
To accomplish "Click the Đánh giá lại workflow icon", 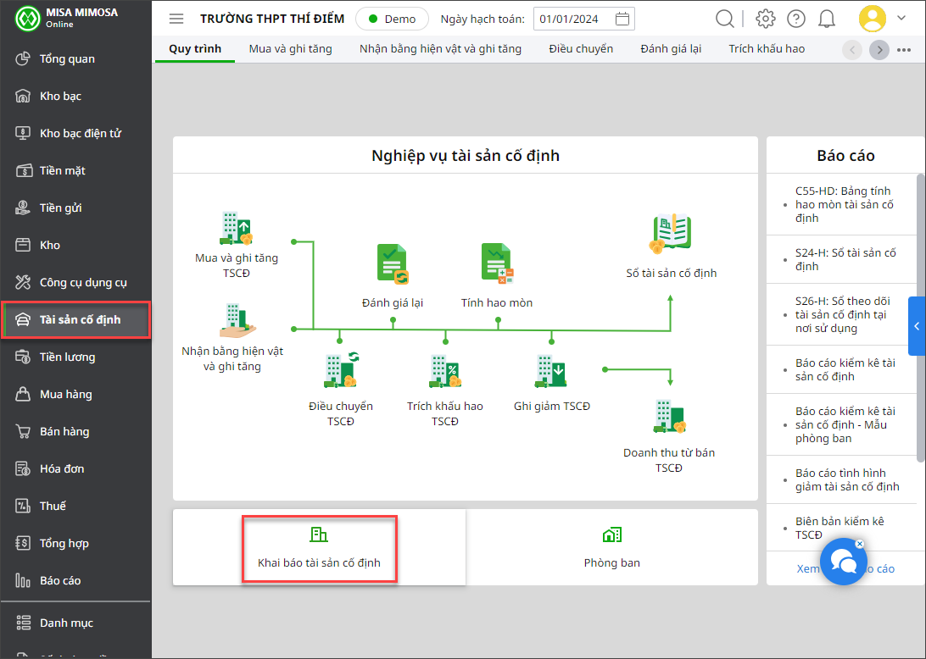I will coord(393,263).
